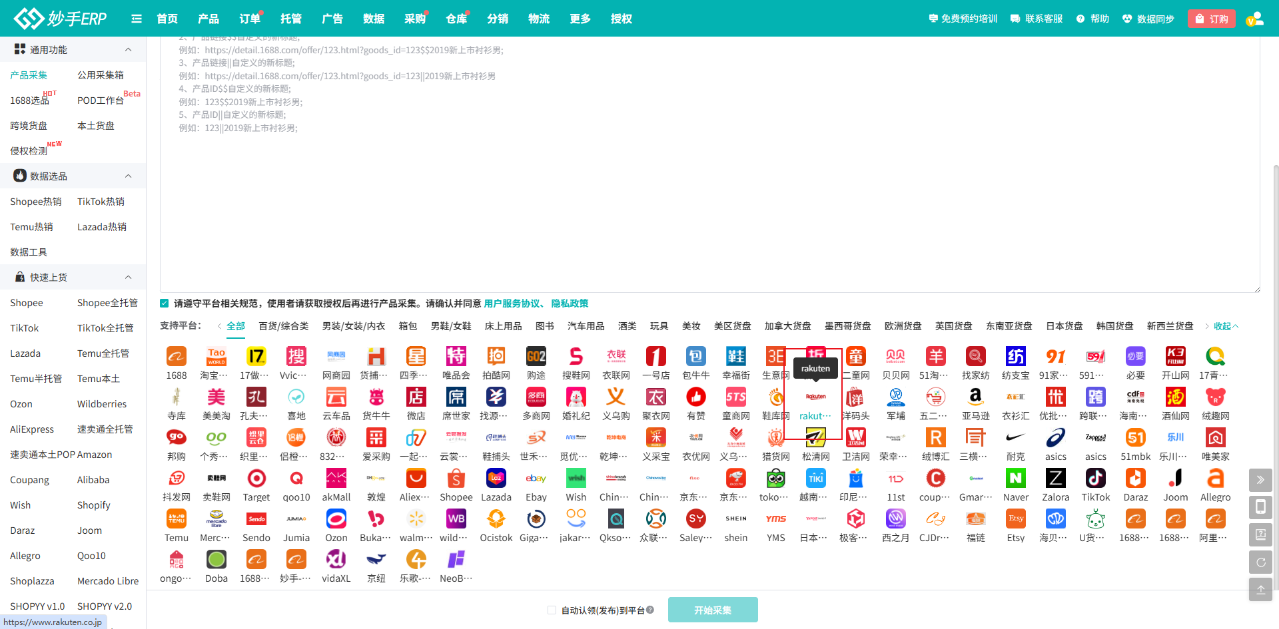The width and height of the screenshot is (1279, 629).
Task: Select the Allegro platform icon in grid
Action: (1216, 479)
